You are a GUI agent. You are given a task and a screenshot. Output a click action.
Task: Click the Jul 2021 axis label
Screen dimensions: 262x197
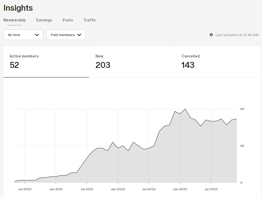click(x=87, y=189)
